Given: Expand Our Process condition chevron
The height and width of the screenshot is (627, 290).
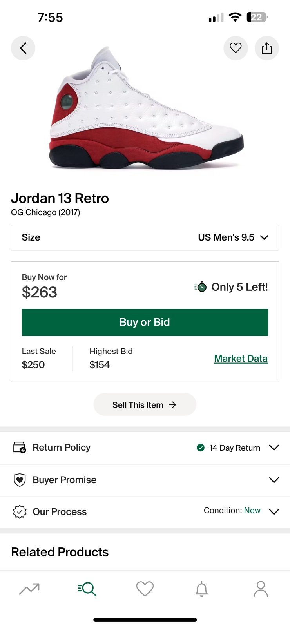Looking at the screenshot, I should (x=274, y=512).
